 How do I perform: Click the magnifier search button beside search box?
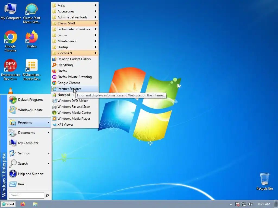pos(47,196)
